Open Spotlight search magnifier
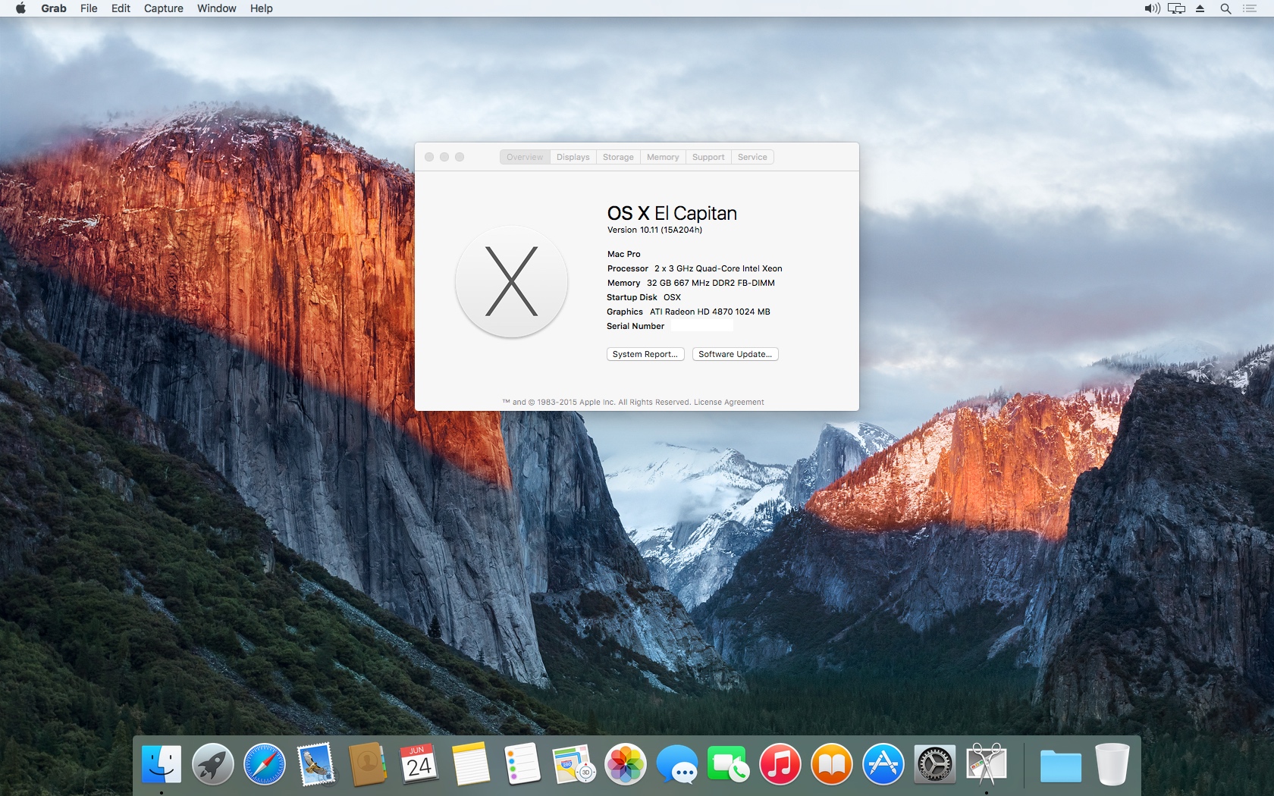 coord(1225,8)
